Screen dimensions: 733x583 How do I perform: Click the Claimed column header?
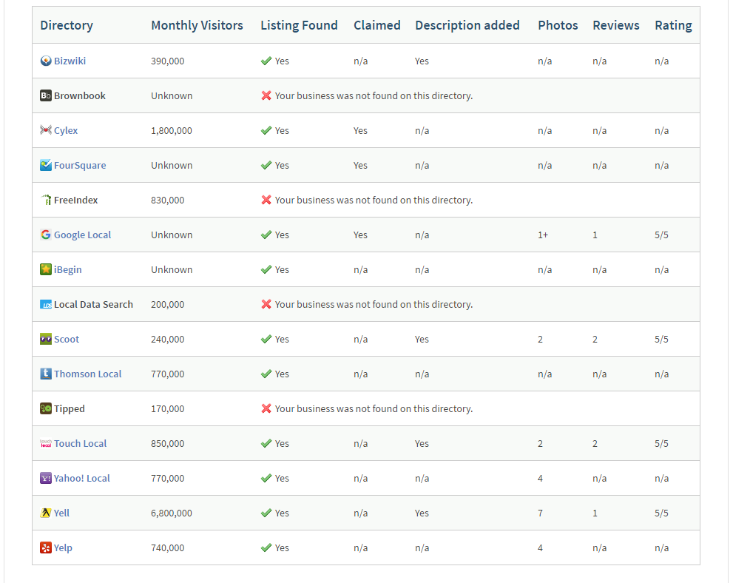click(376, 25)
